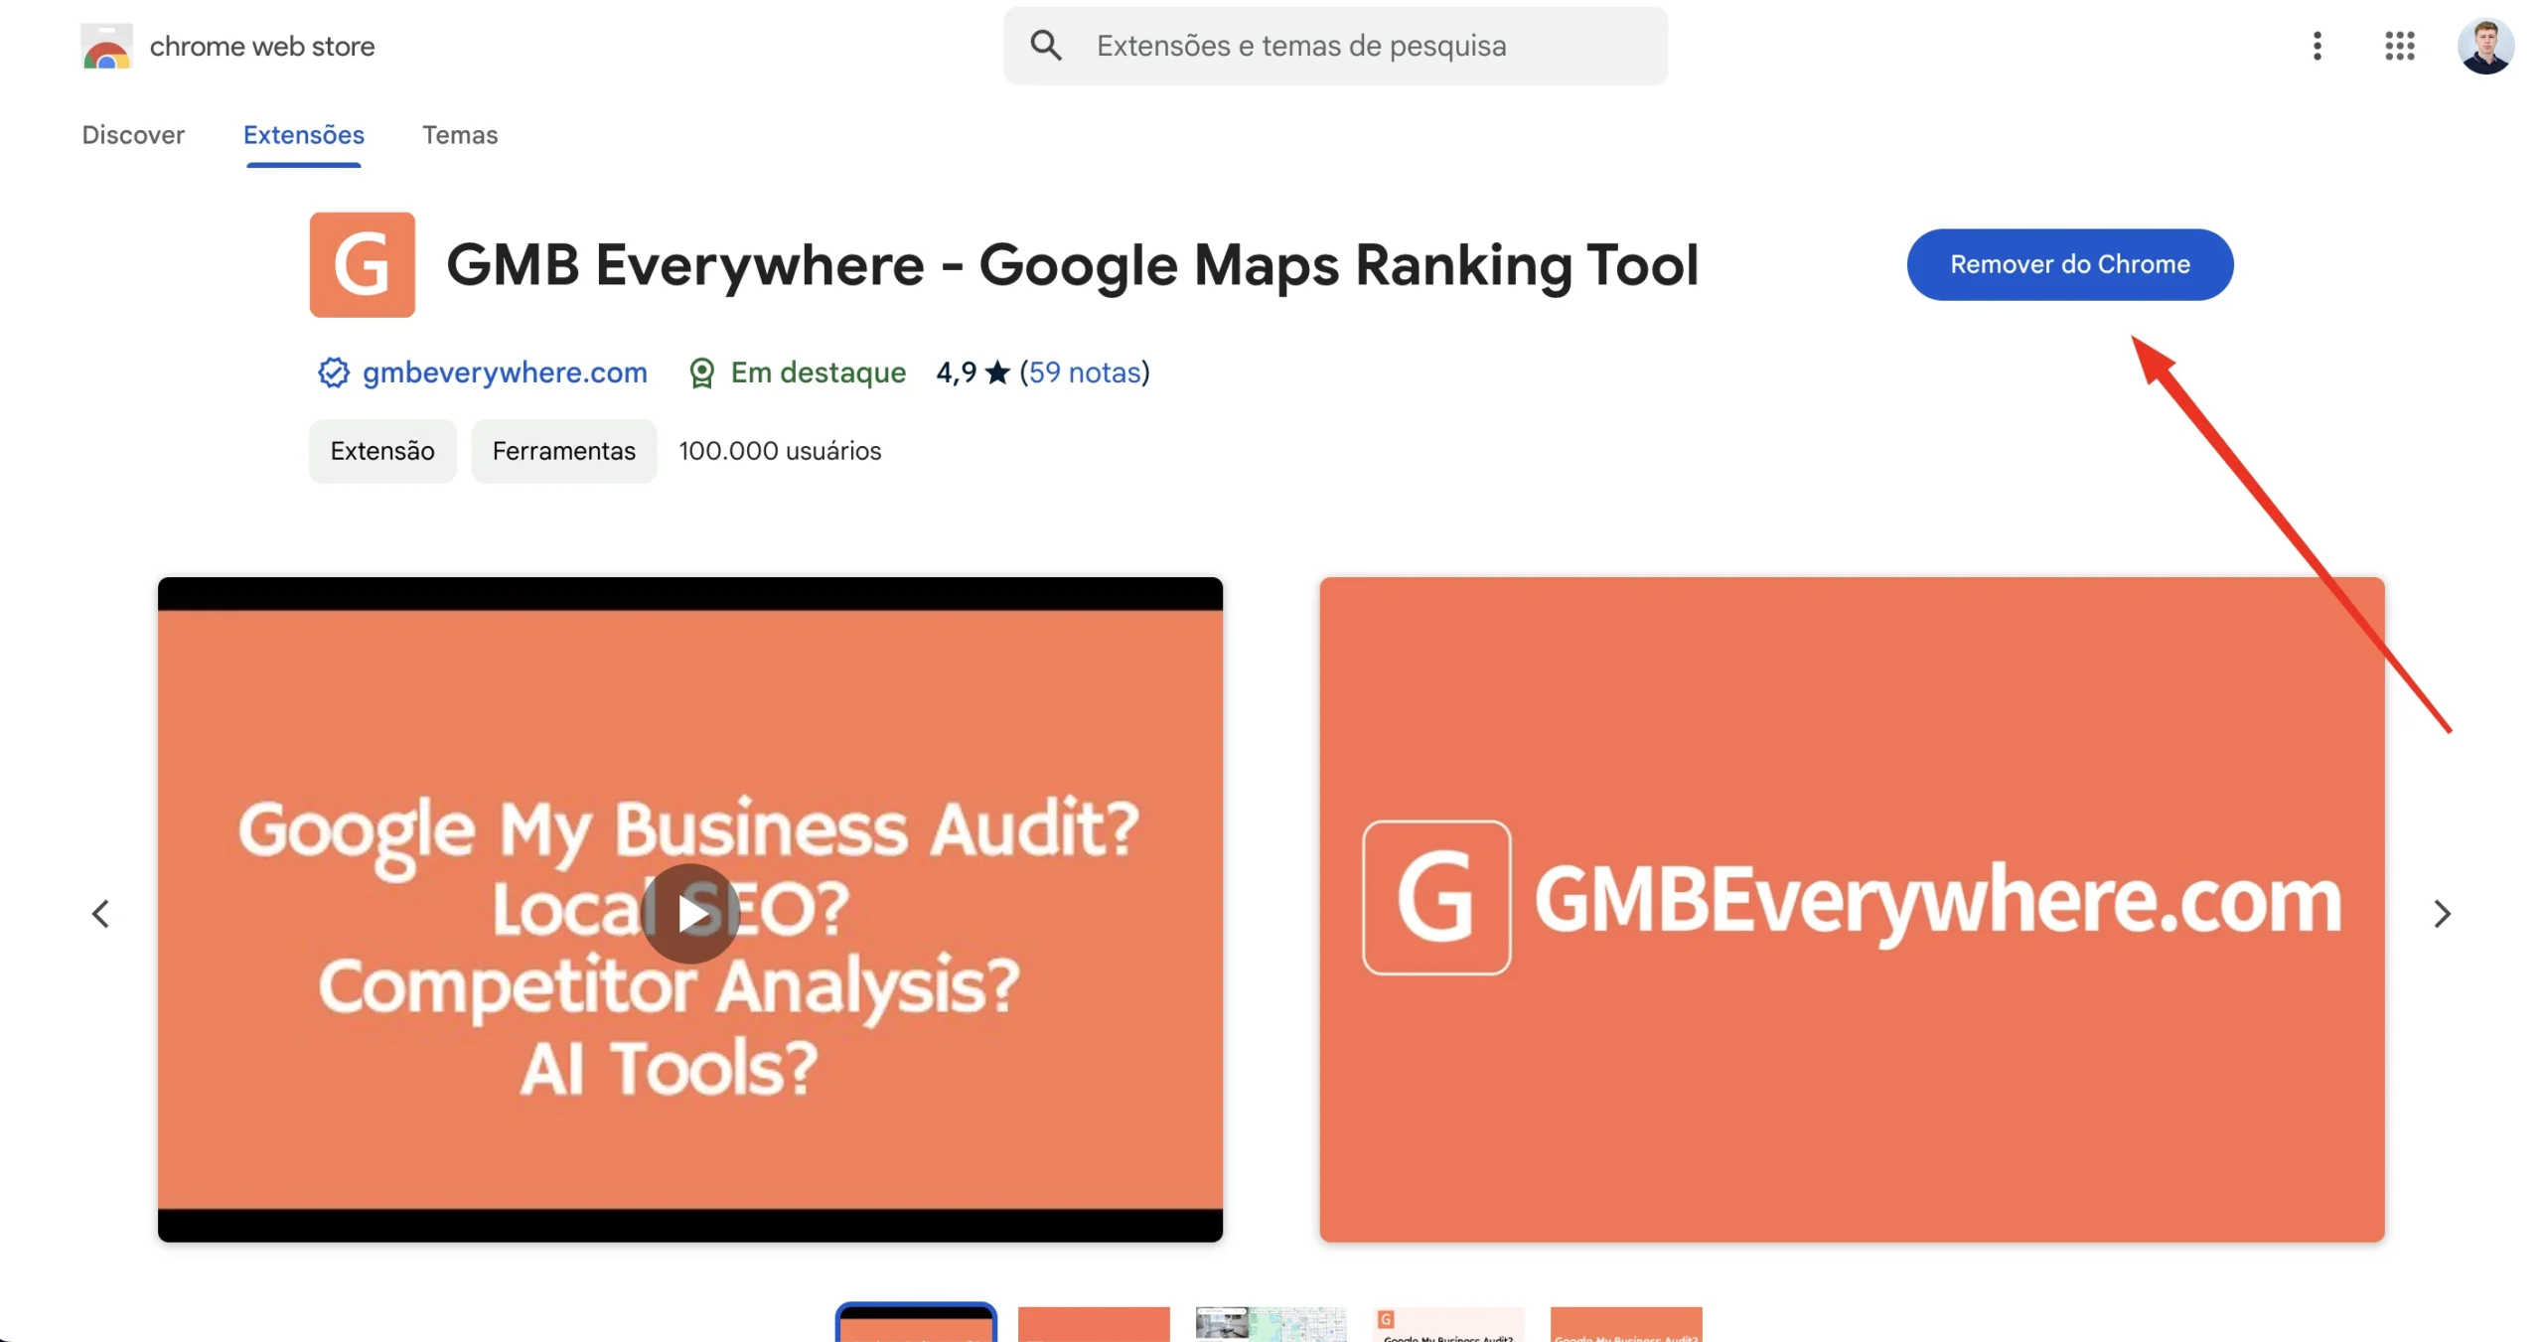2543x1342 pixels.
Task: Click the Ferramentas filter tag
Action: tap(563, 451)
